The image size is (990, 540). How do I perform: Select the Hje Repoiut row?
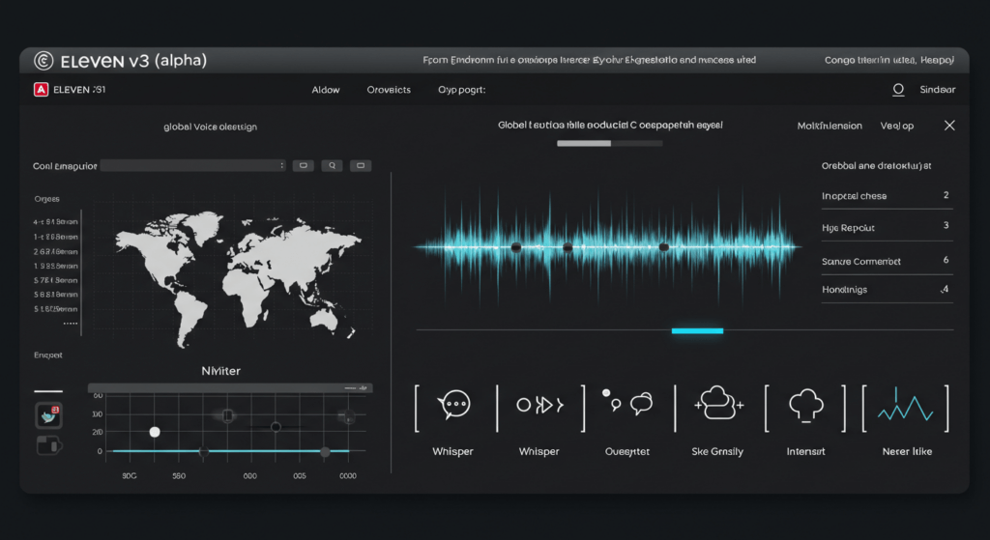point(887,227)
